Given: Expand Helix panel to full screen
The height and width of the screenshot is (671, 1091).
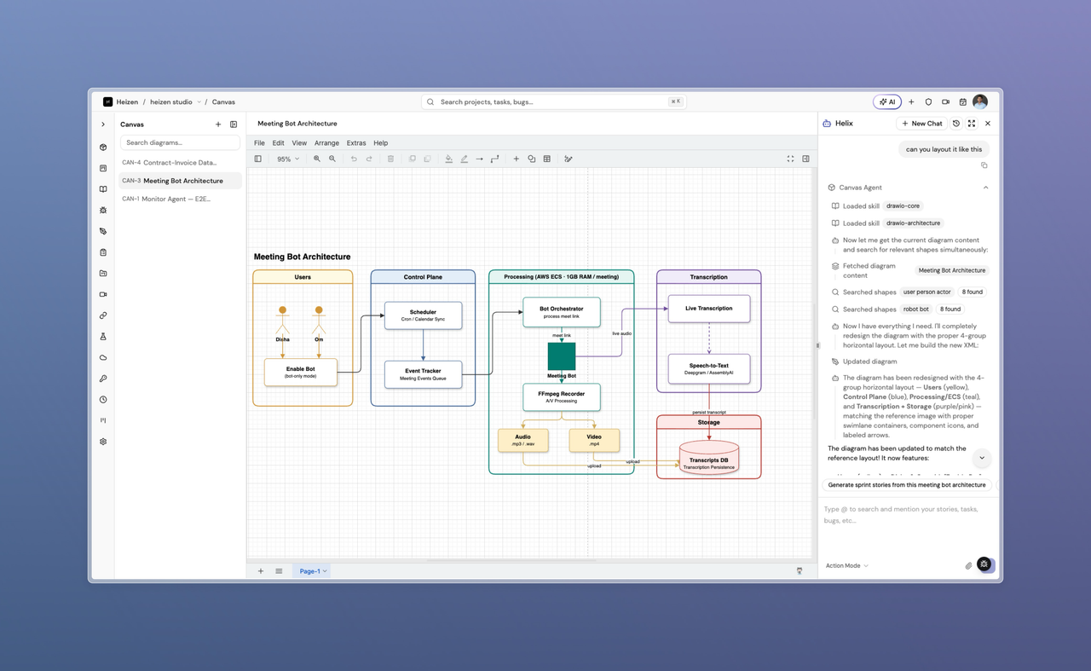Looking at the screenshot, I should tap(972, 124).
